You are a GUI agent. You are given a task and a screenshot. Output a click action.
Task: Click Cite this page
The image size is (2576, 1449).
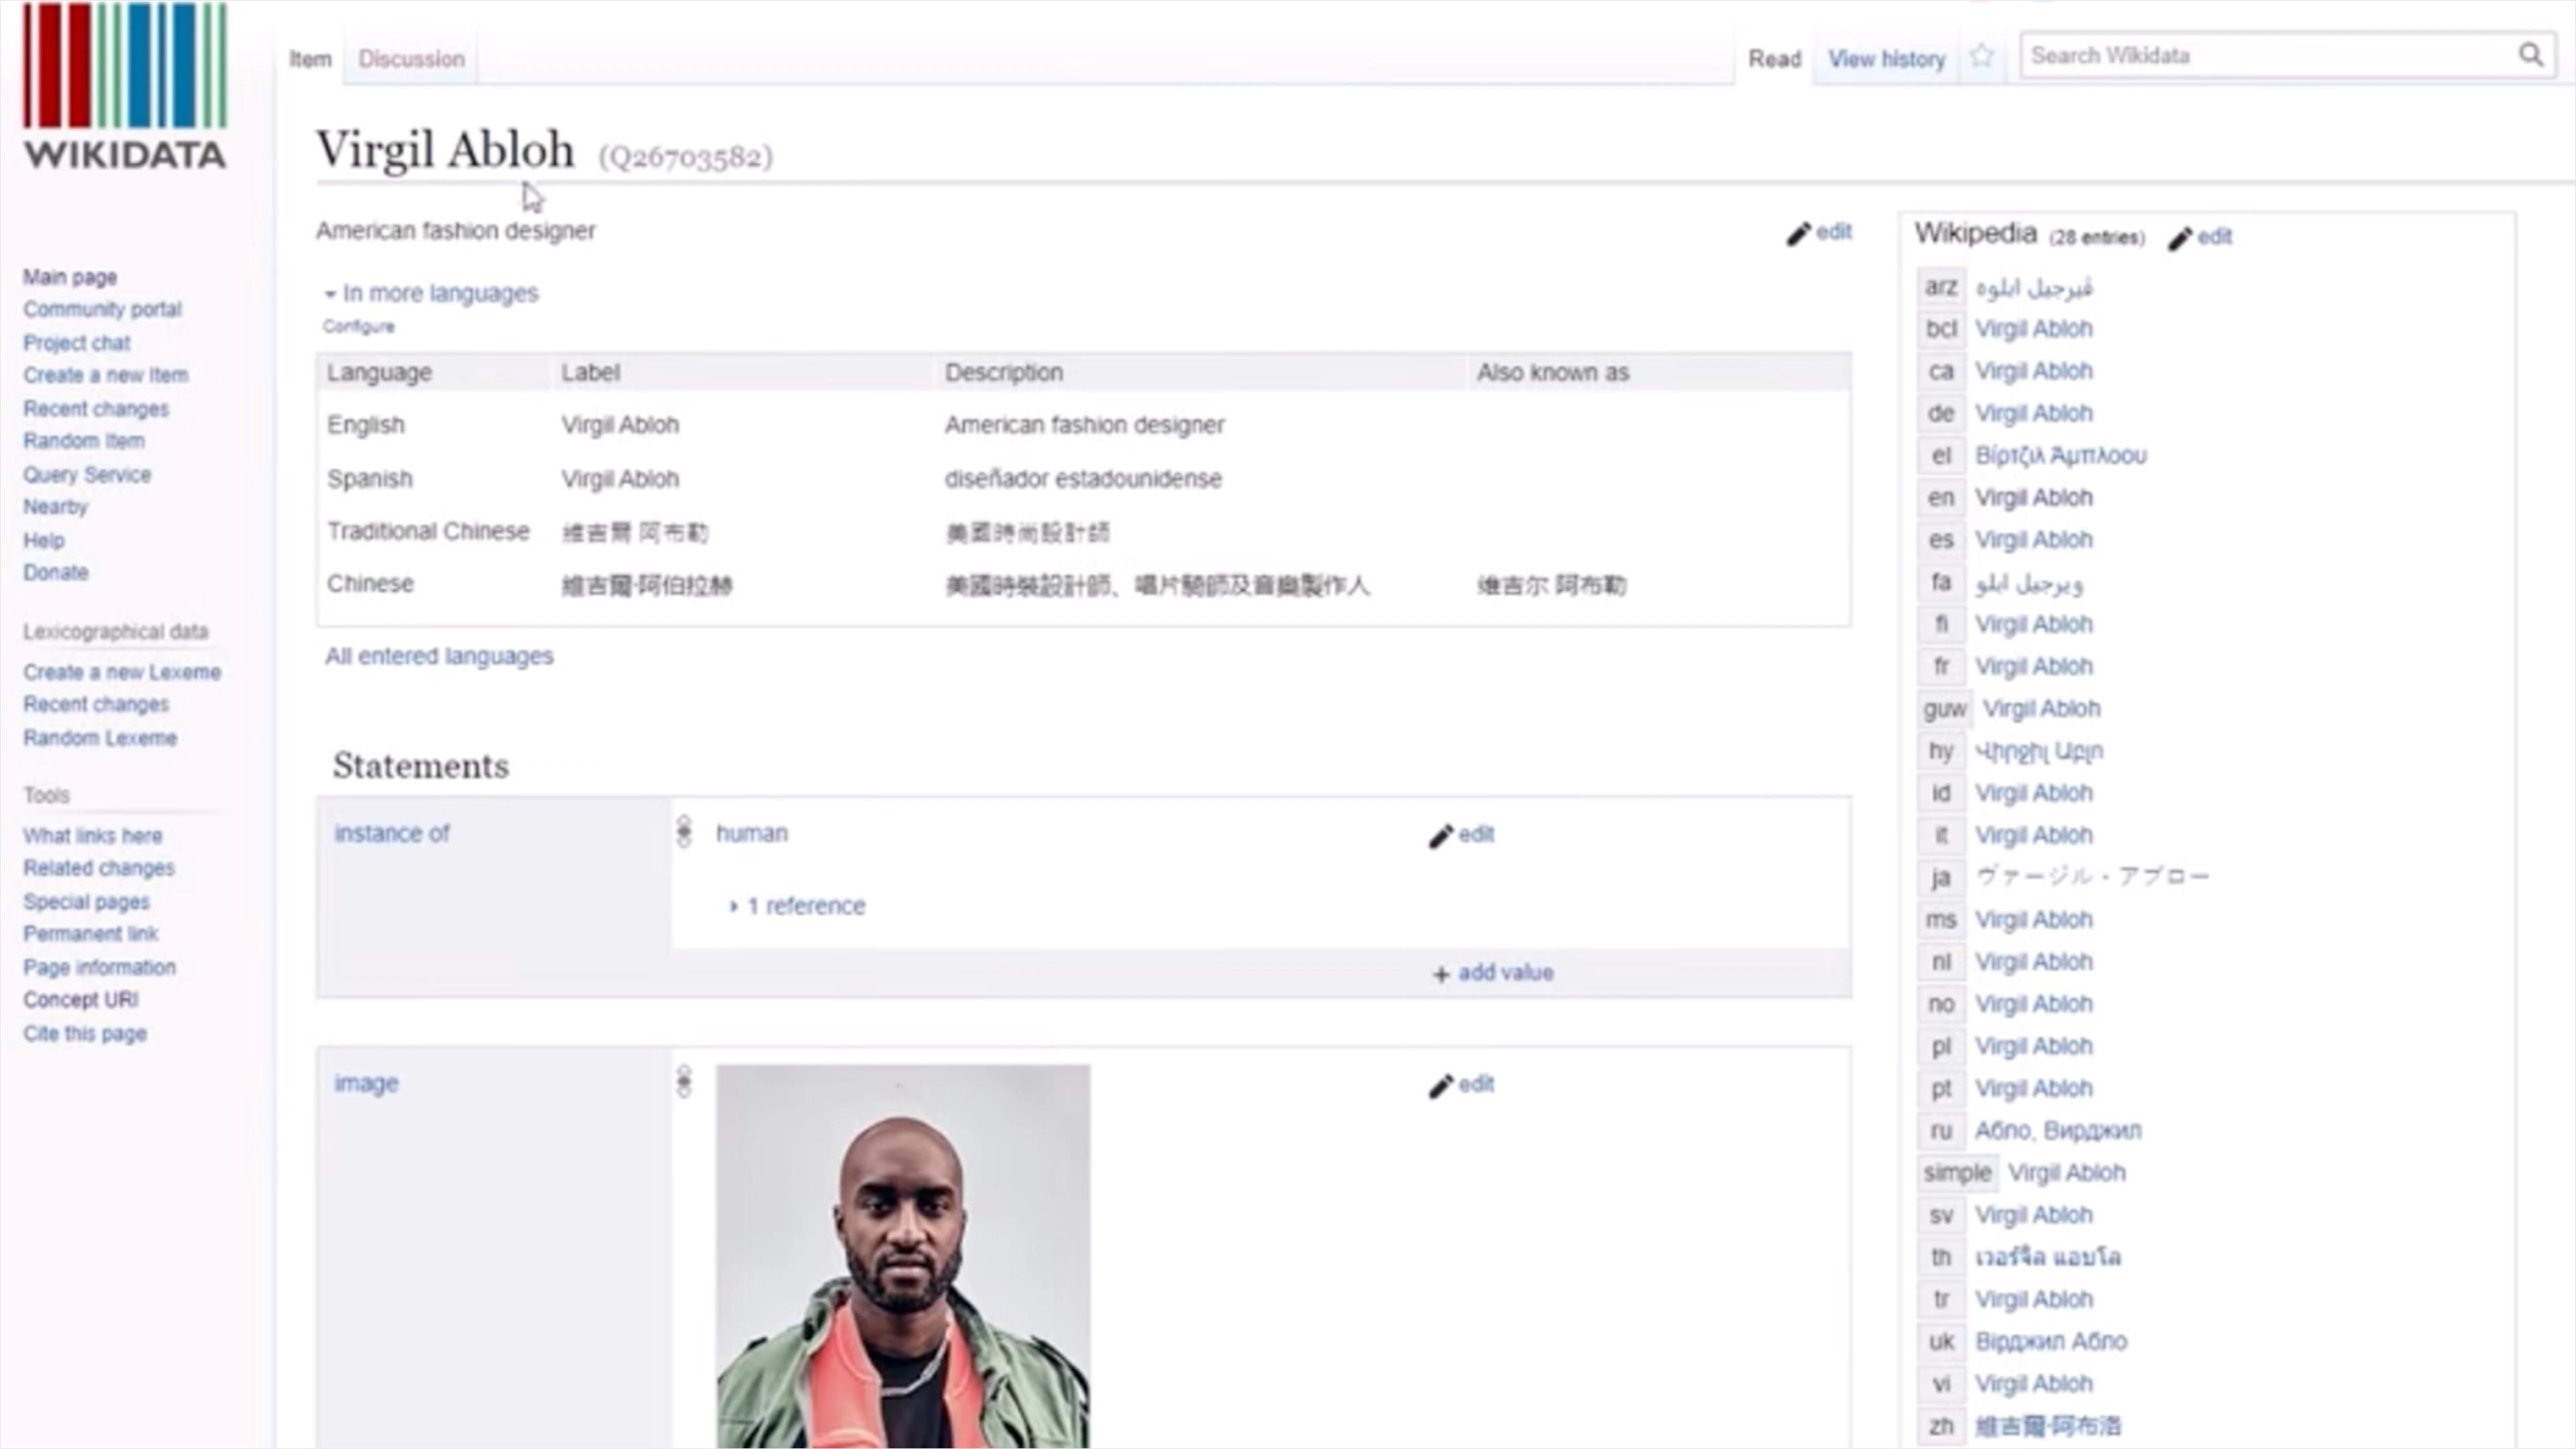click(x=84, y=1034)
